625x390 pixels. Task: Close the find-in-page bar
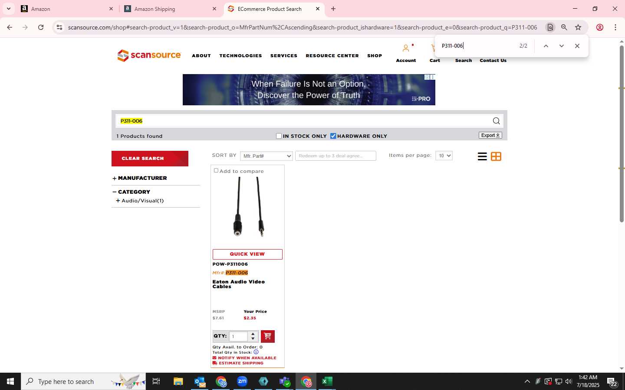pyautogui.click(x=577, y=46)
